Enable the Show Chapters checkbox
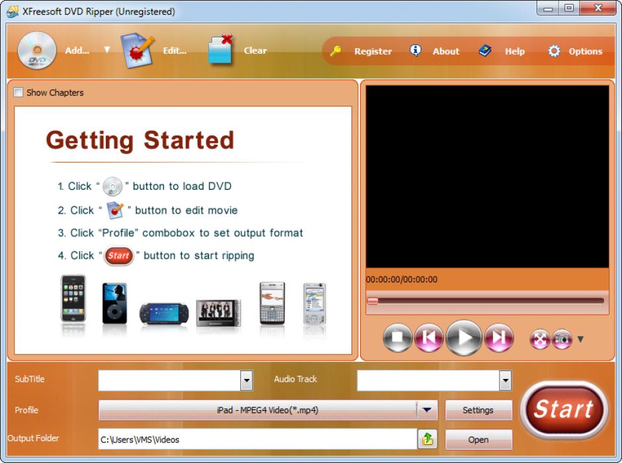 click(x=19, y=93)
